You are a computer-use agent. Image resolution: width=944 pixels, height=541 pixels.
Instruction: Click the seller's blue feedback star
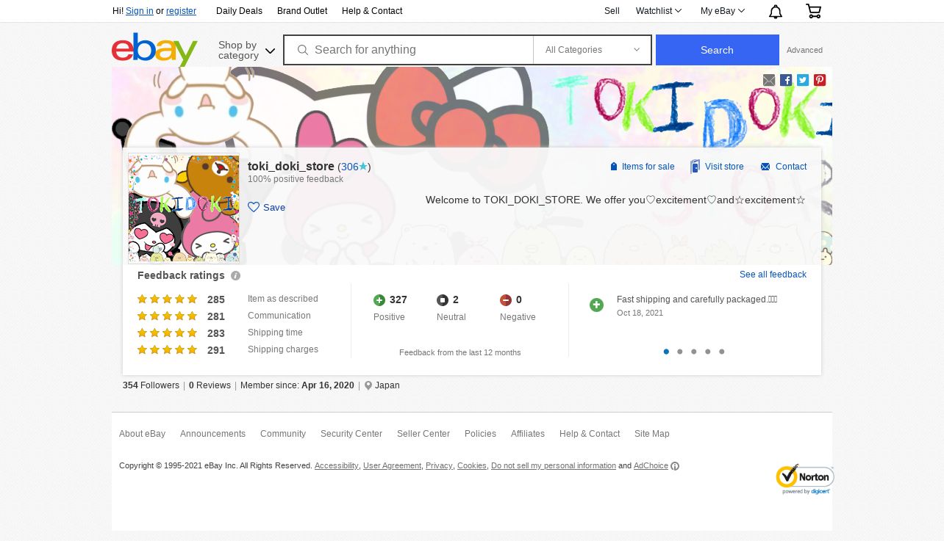[363, 167]
